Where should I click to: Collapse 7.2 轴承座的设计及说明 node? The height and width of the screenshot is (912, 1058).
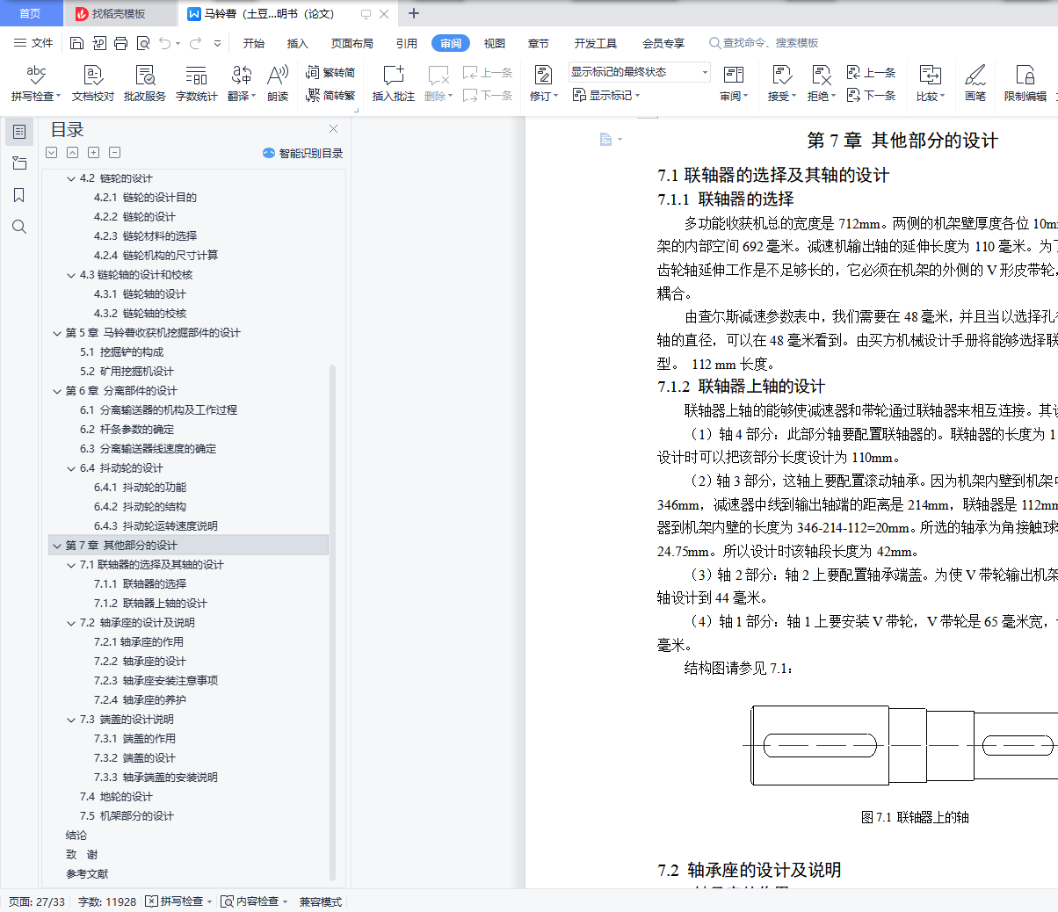coord(71,623)
